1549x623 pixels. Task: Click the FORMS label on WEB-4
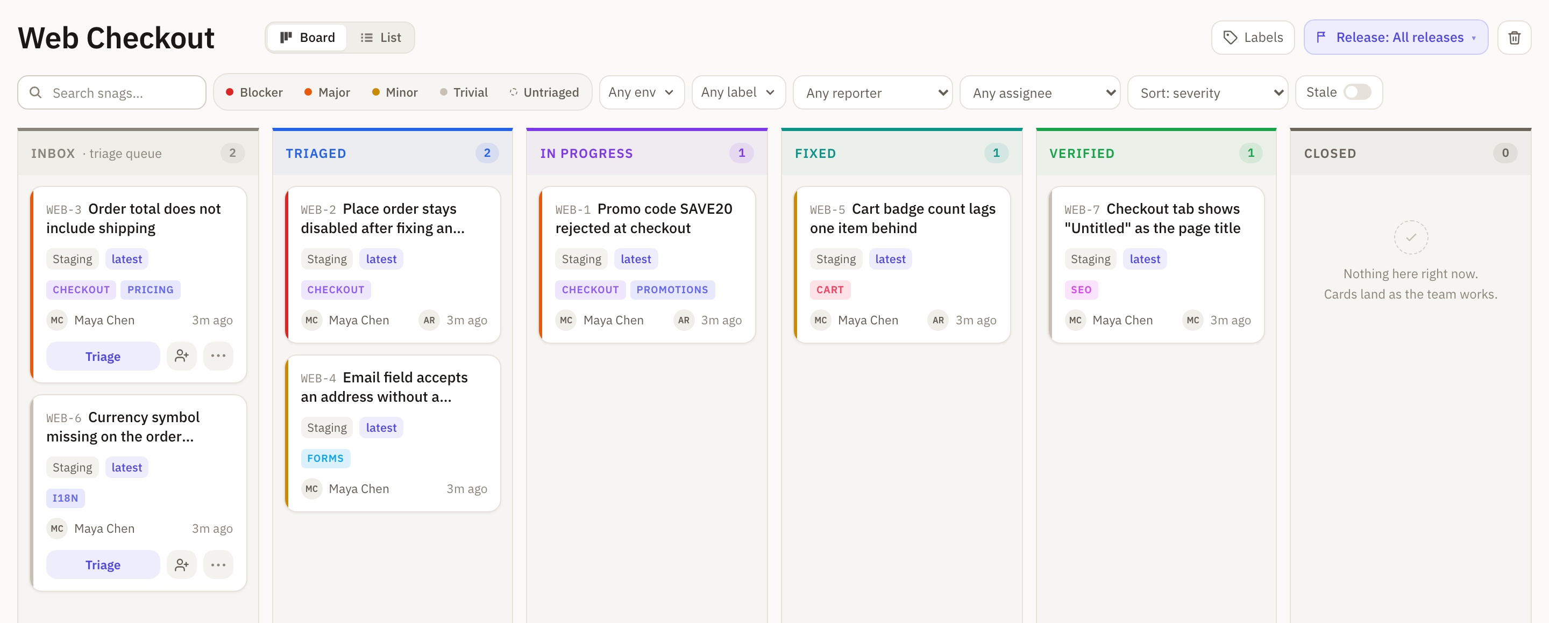pos(325,458)
